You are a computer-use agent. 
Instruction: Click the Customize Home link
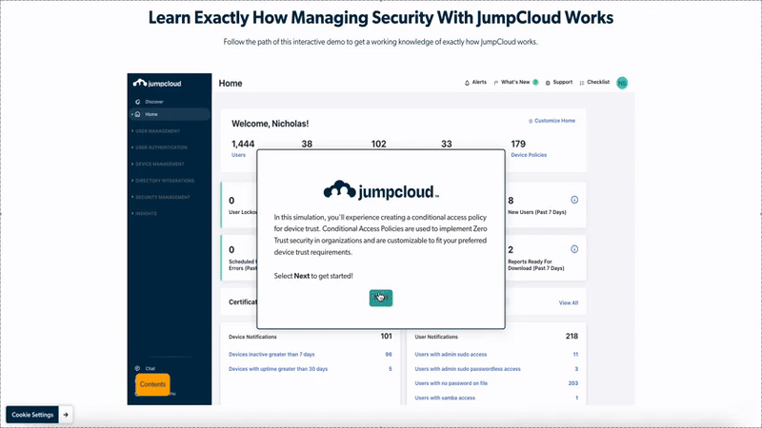(551, 121)
